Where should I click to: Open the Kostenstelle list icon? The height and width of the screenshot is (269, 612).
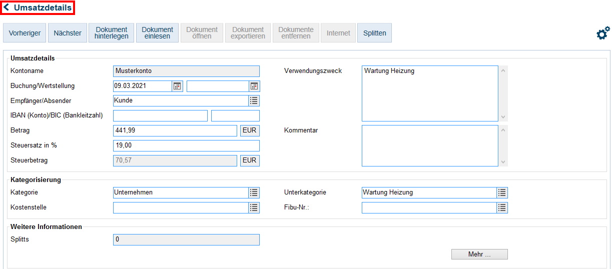click(x=254, y=207)
